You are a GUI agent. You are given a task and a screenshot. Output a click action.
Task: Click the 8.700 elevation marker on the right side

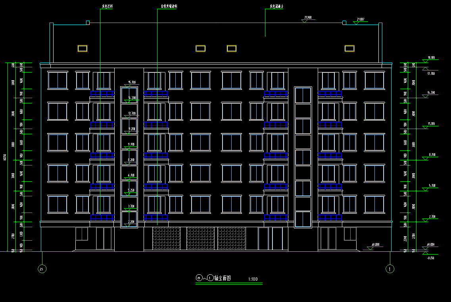pos(431,155)
